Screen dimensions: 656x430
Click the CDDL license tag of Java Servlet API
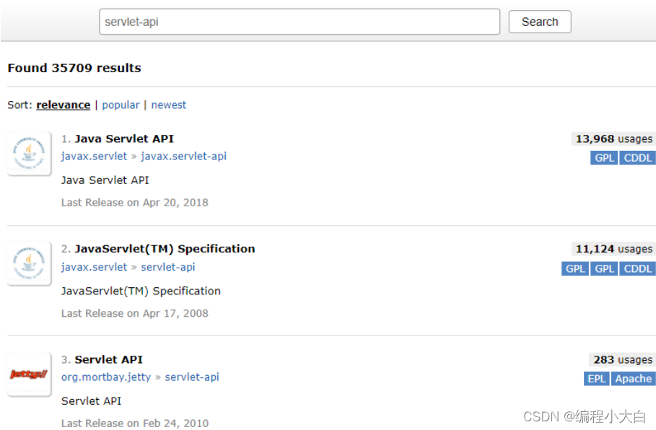tap(637, 158)
